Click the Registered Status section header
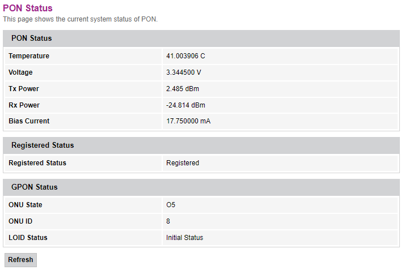 coord(43,145)
